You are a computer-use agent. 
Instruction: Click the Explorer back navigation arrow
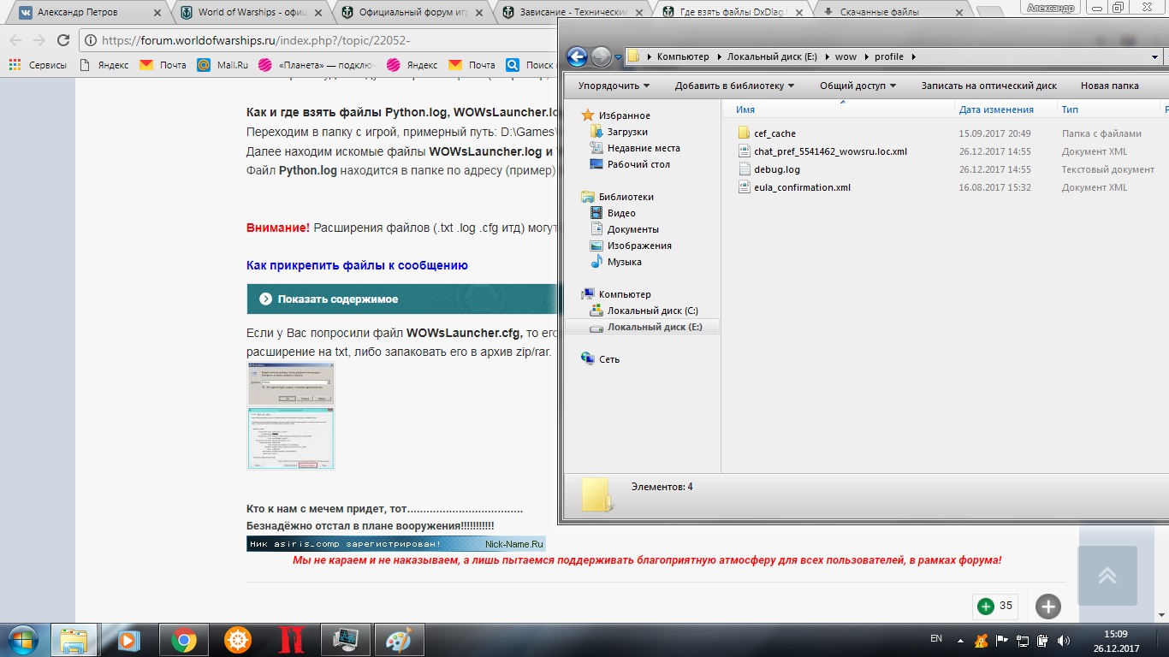point(577,56)
